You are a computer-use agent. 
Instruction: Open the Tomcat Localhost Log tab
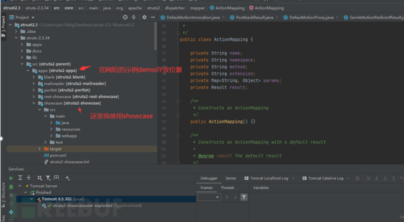coord(266,178)
